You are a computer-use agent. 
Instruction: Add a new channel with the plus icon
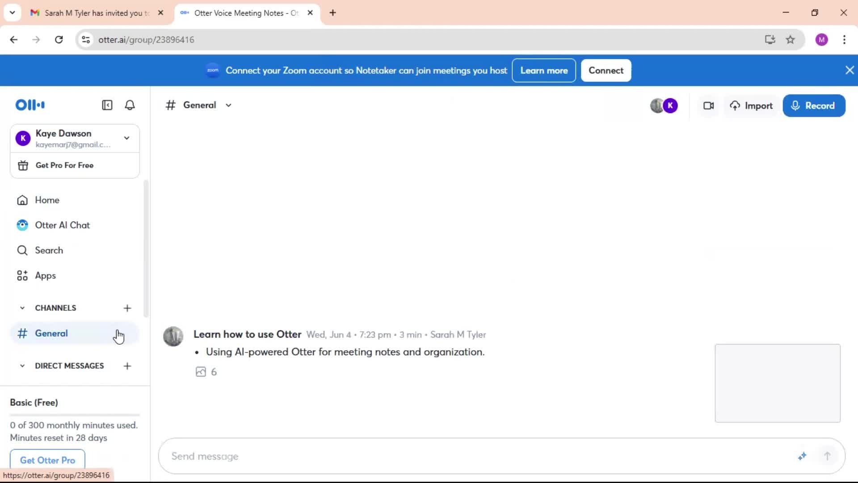coord(127,308)
